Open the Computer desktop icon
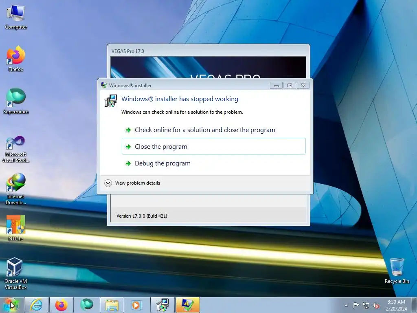The height and width of the screenshot is (313, 417). click(16, 17)
